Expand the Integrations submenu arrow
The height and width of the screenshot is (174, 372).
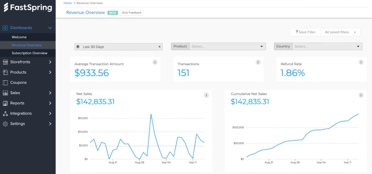tap(50, 113)
